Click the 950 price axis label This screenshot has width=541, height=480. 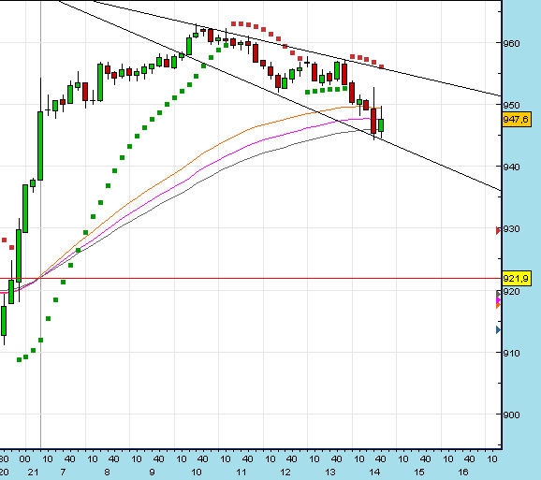(511, 105)
